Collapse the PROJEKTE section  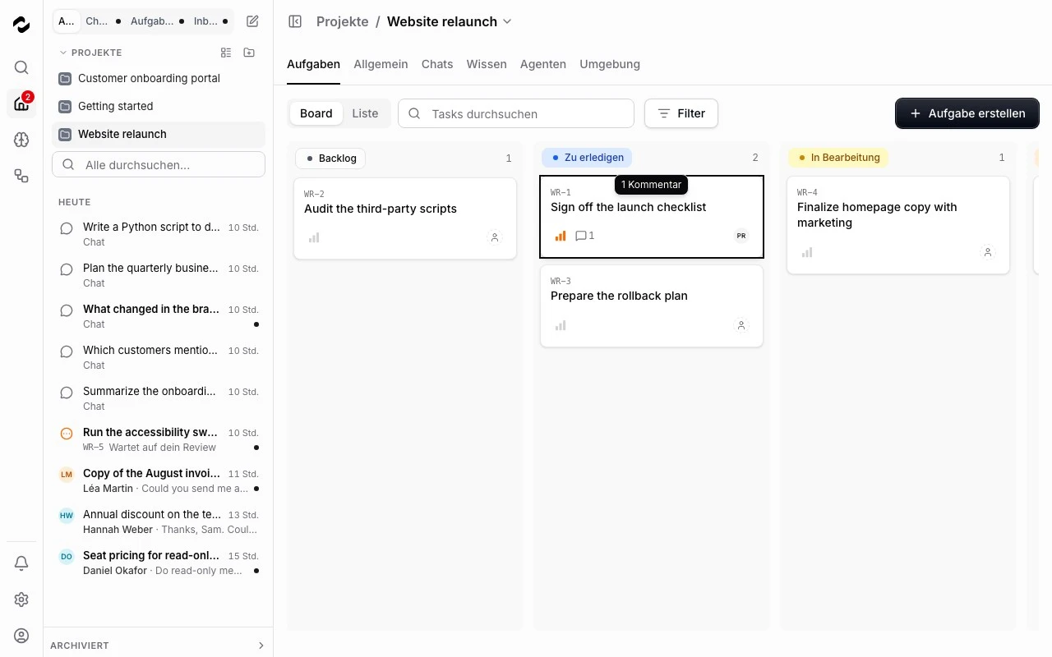pyautogui.click(x=90, y=53)
